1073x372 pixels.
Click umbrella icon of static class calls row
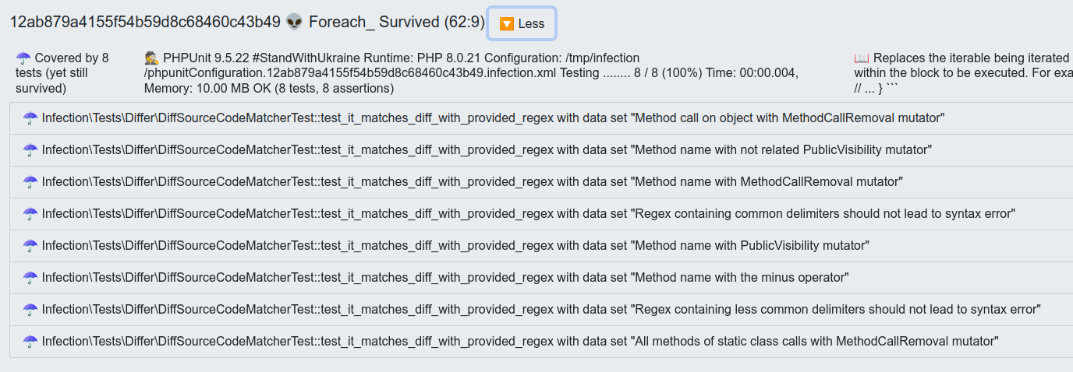tap(30, 341)
